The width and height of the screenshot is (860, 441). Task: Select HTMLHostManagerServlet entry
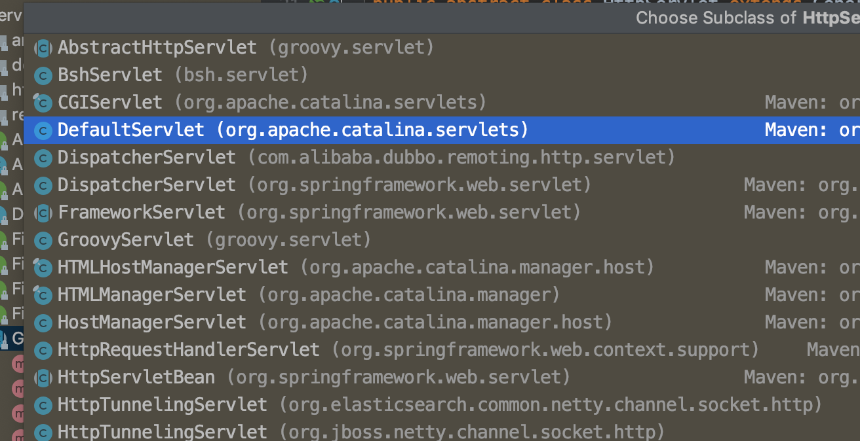coord(442,268)
